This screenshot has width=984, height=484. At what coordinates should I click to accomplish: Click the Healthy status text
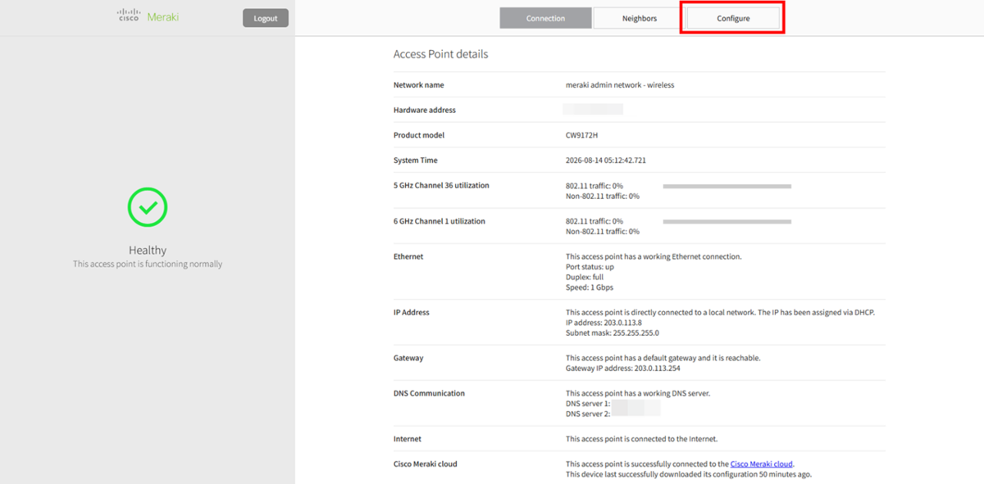148,250
